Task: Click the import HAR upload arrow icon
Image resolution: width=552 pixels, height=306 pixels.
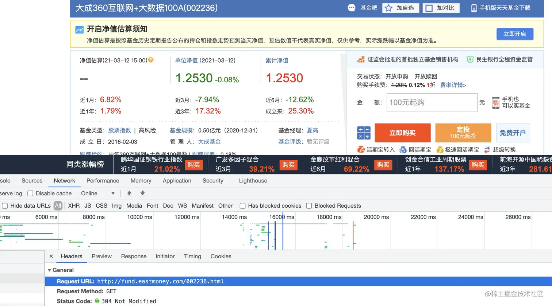Action: click(x=129, y=193)
